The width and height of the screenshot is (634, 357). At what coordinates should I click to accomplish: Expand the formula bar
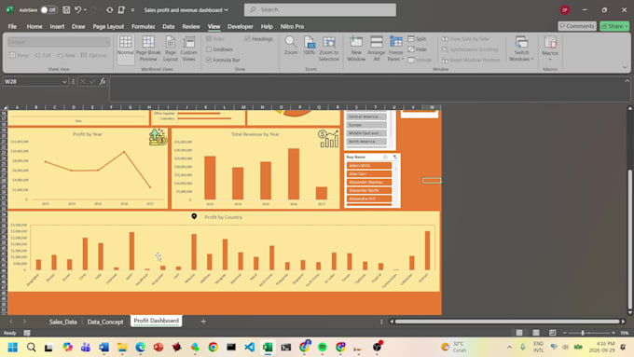point(627,81)
